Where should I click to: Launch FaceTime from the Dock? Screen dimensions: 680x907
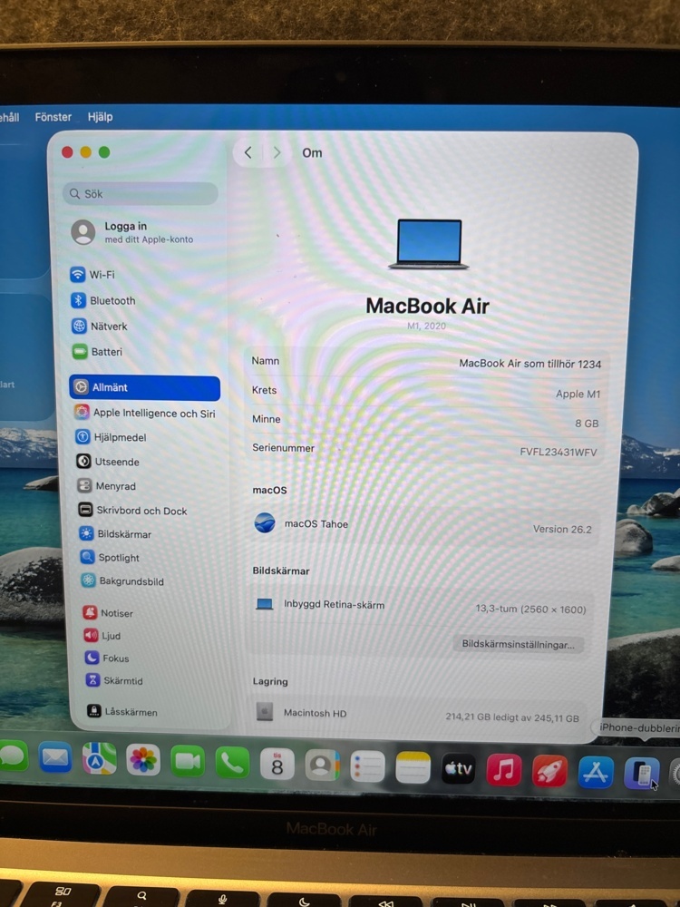pyautogui.click(x=188, y=761)
